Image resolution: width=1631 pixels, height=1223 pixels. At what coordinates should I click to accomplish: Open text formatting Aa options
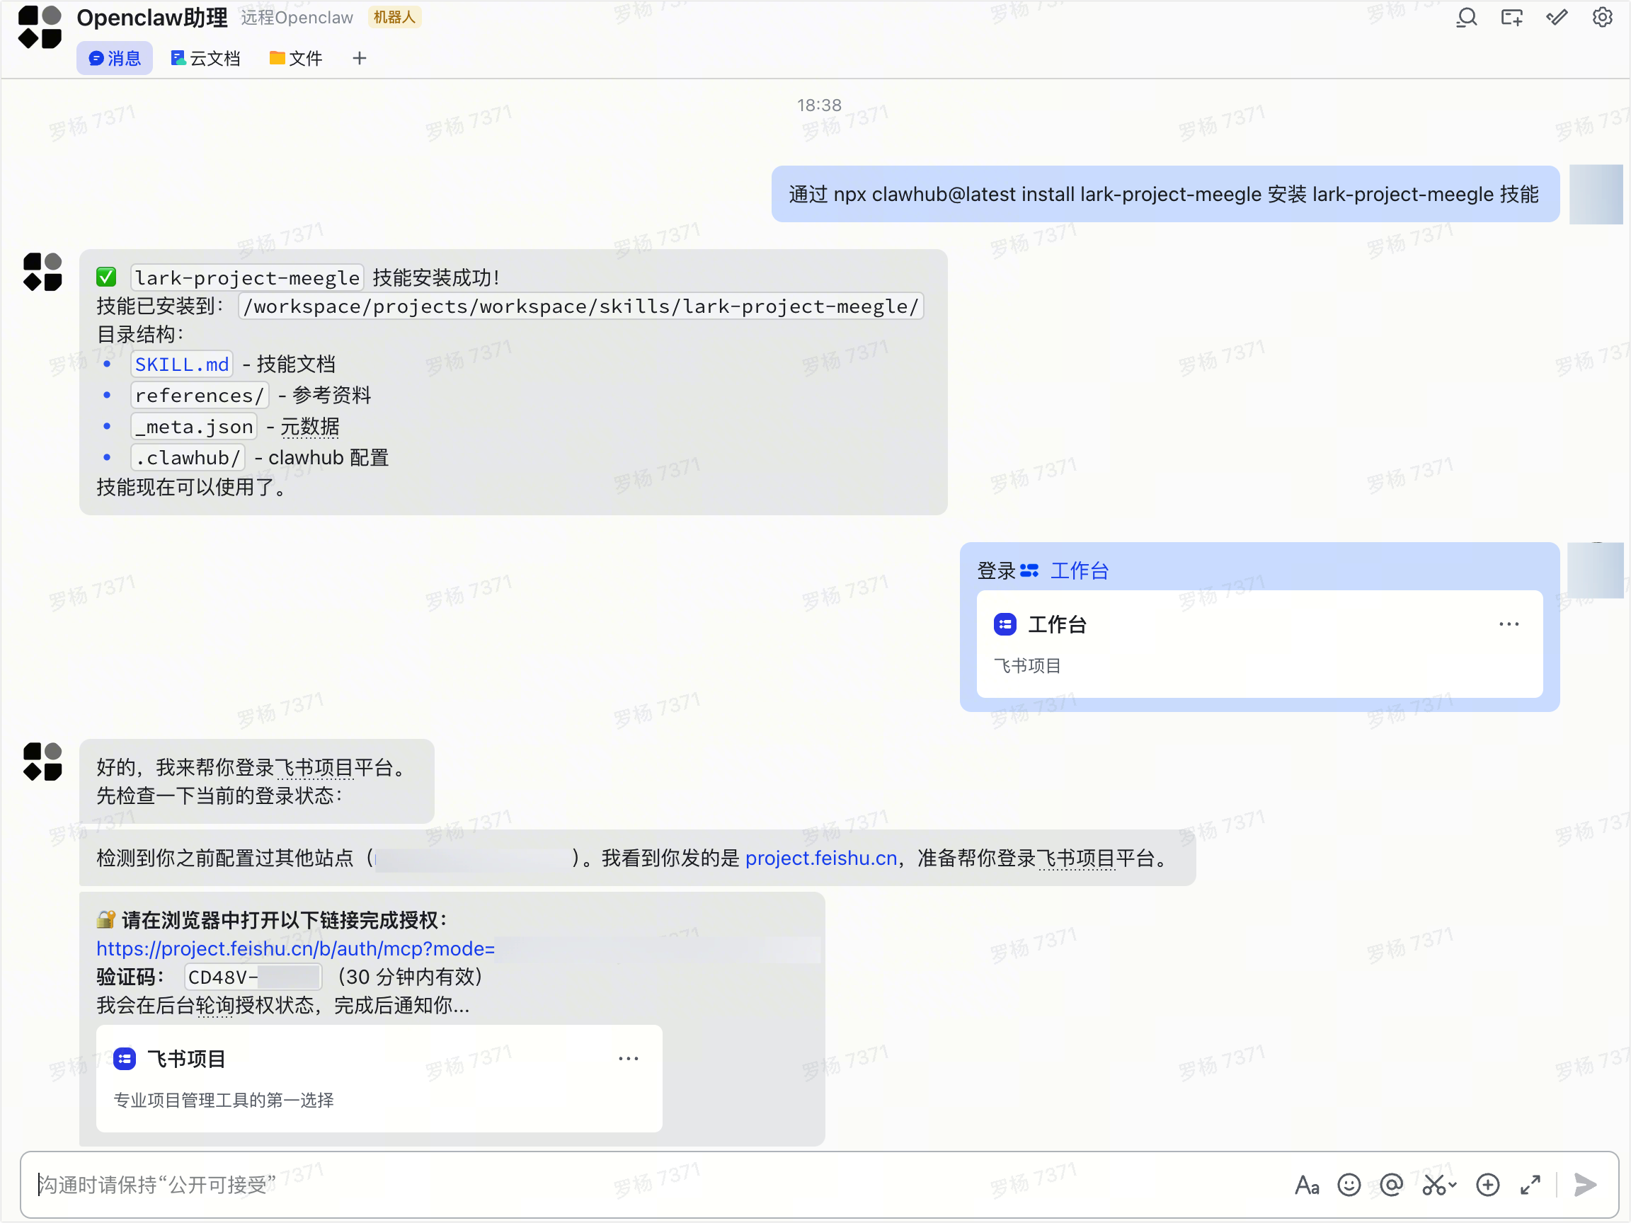click(x=1307, y=1185)
